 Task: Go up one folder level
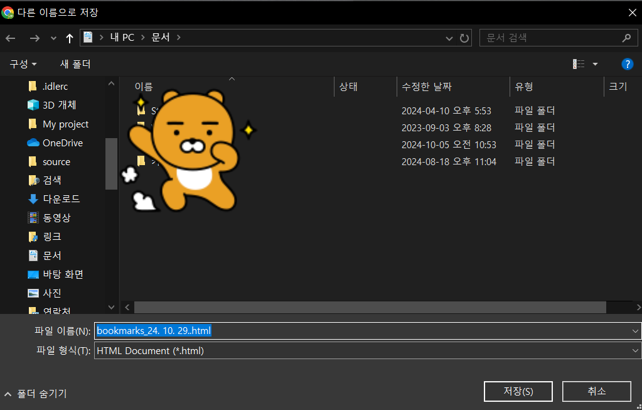[70, 38]
